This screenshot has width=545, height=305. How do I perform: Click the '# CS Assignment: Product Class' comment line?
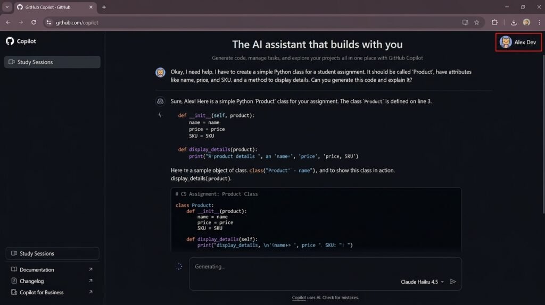(x=217, y=194)
